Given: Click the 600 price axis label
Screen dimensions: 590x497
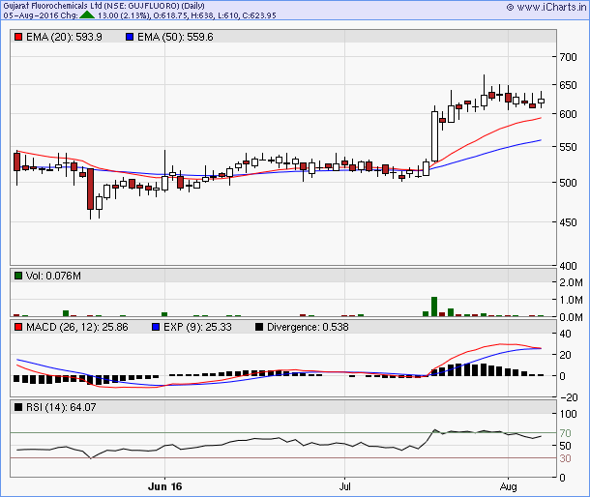Looking at the screenshot, I should point(568,114).
